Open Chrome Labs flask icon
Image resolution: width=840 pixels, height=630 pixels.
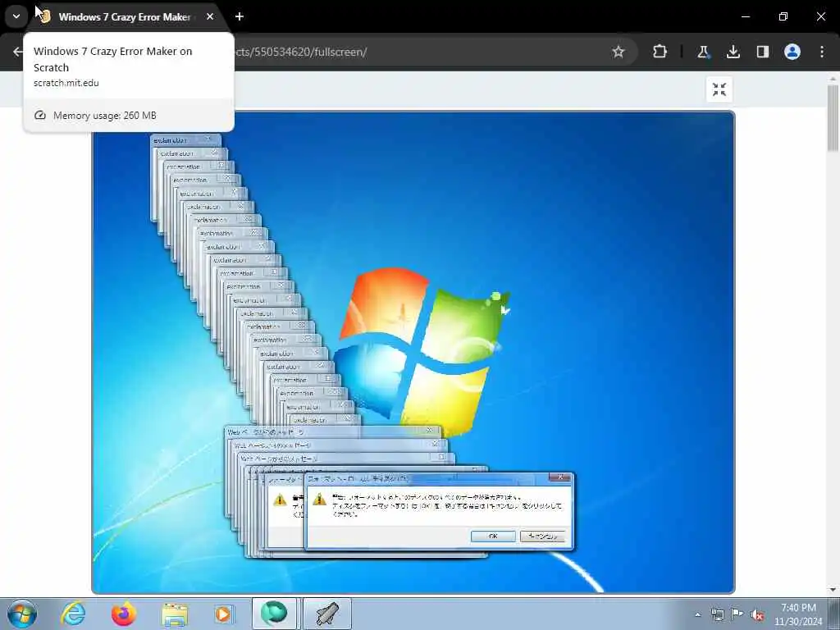[x=703, y=52]
